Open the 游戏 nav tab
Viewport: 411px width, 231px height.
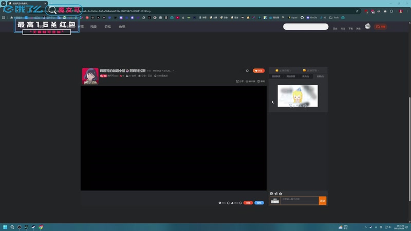[107, 27]
